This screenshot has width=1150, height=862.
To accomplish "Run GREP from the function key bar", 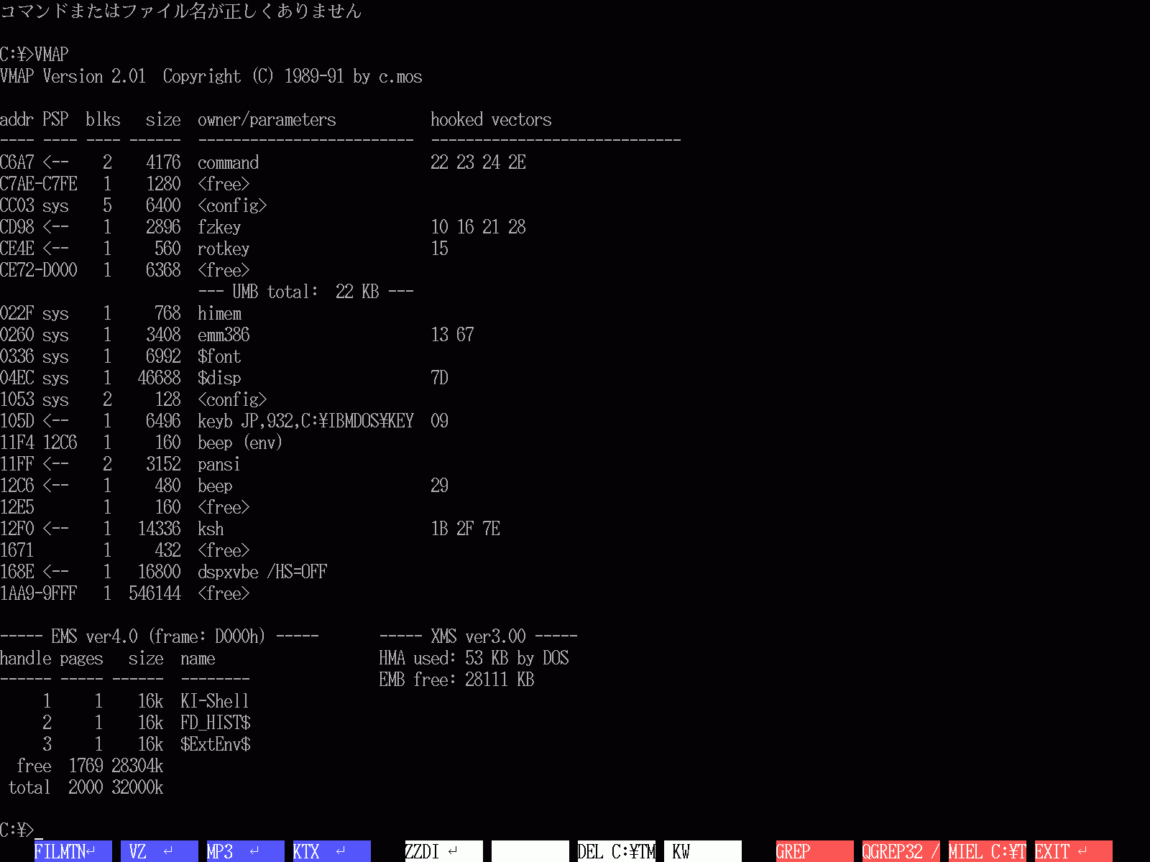I will tap(814, 851).
